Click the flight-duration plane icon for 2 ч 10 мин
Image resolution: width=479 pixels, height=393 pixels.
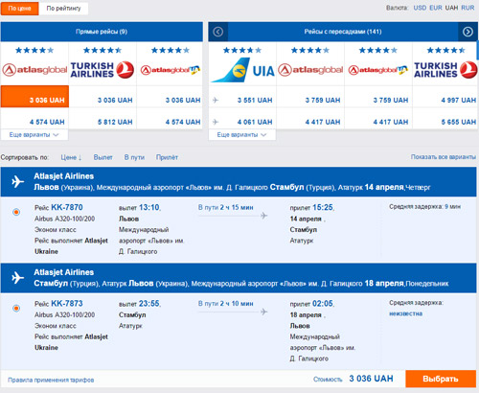coord(263,312)
